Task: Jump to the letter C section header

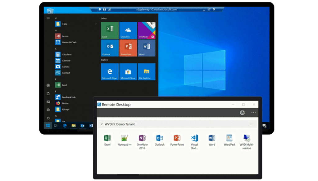Action: tap(56, 49)
